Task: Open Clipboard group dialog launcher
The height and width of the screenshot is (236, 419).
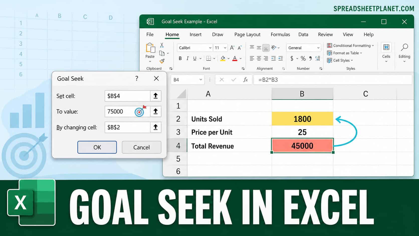Action: point(171,68)
